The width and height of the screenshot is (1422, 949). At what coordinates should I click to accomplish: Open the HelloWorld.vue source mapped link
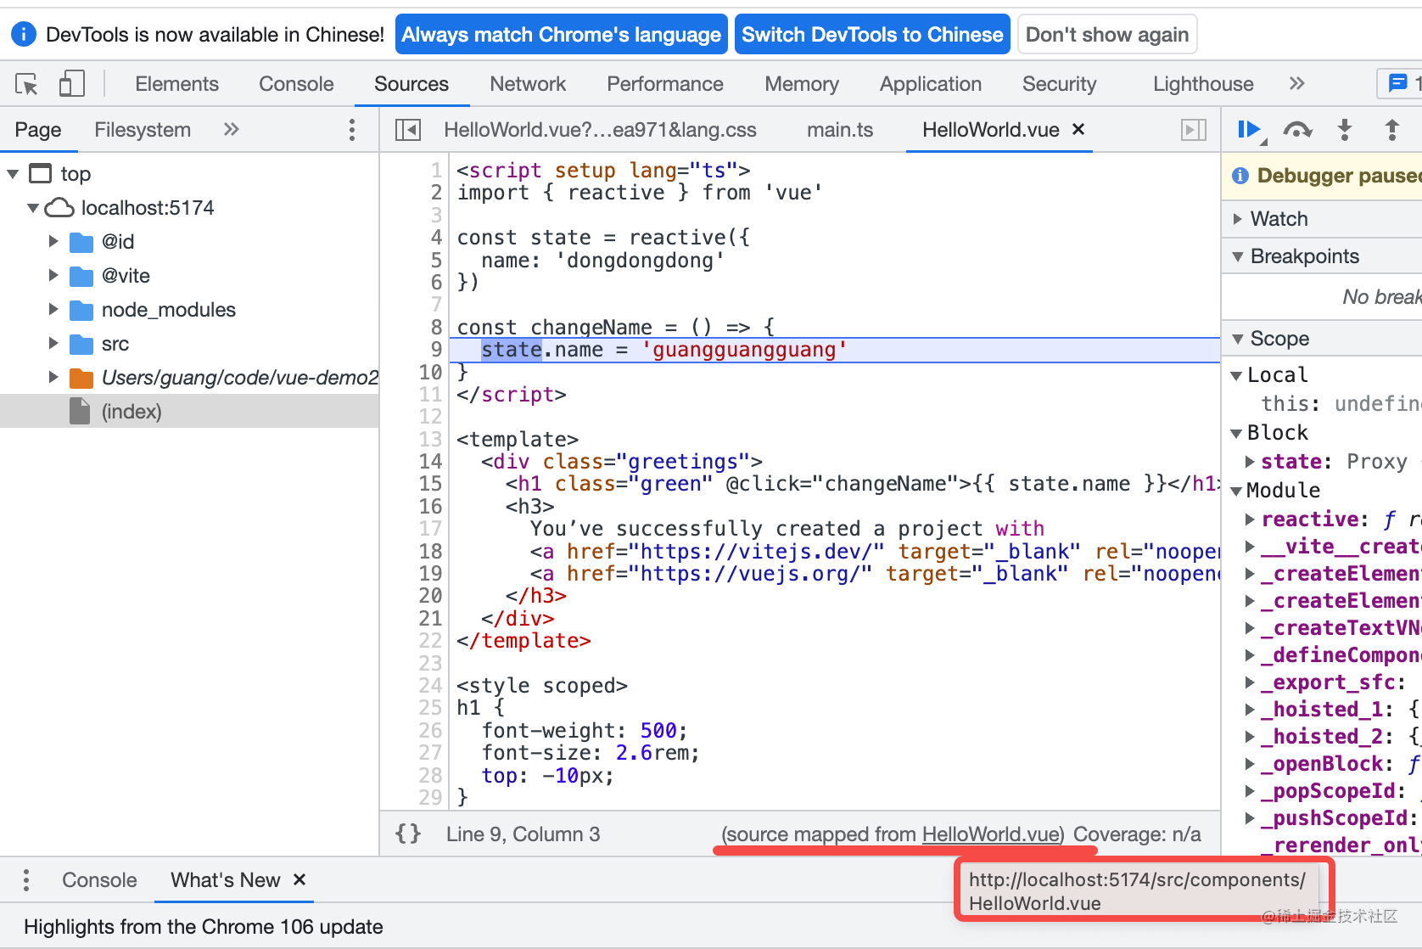(x=991, y=834)
